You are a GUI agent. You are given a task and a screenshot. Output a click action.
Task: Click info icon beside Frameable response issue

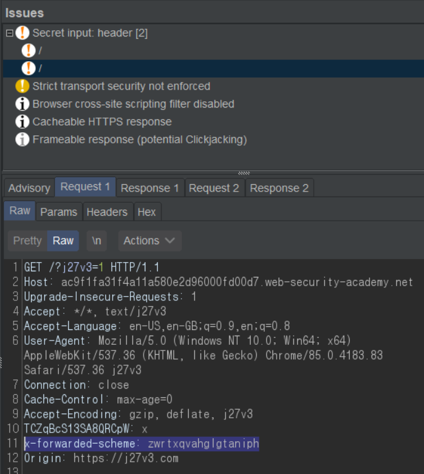coord(22,140)
